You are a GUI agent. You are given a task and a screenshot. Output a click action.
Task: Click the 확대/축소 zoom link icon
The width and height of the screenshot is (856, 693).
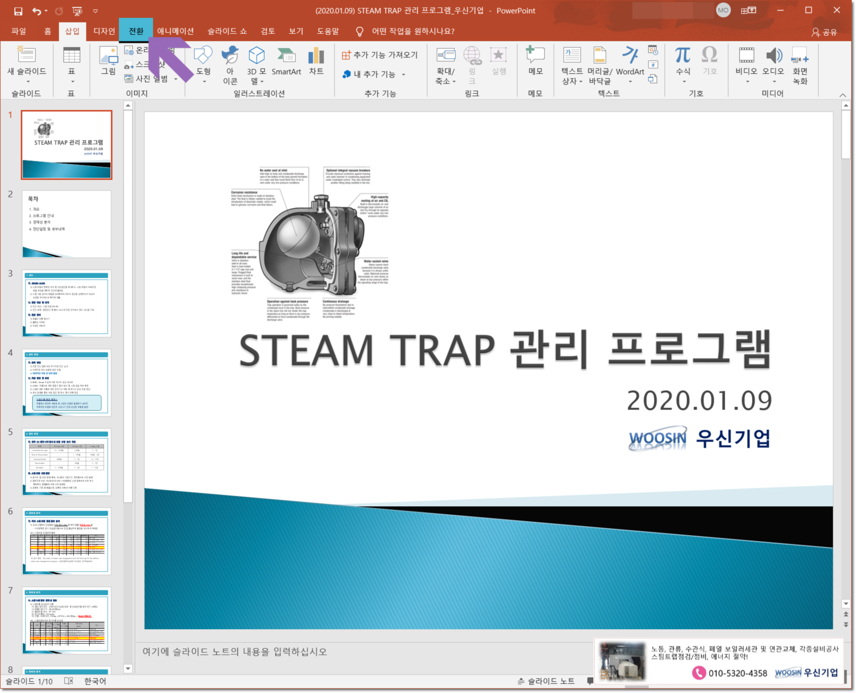[x=446, y=55]
